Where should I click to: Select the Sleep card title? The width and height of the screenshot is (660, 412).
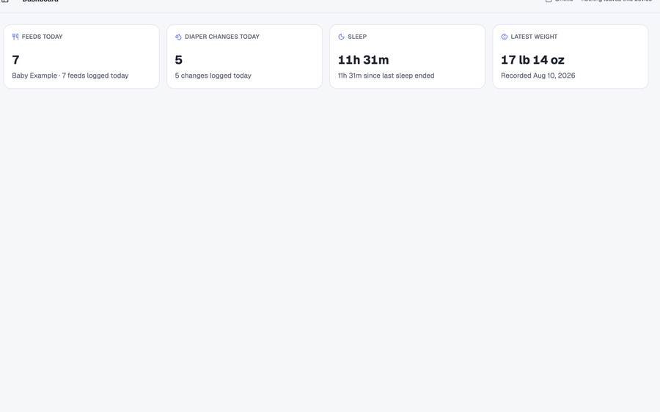pyautogui.click(x=357, y=37)
